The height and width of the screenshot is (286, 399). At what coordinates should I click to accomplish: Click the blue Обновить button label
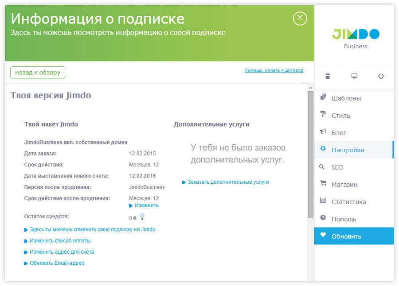pyautogui.click(x=346, y=236)
